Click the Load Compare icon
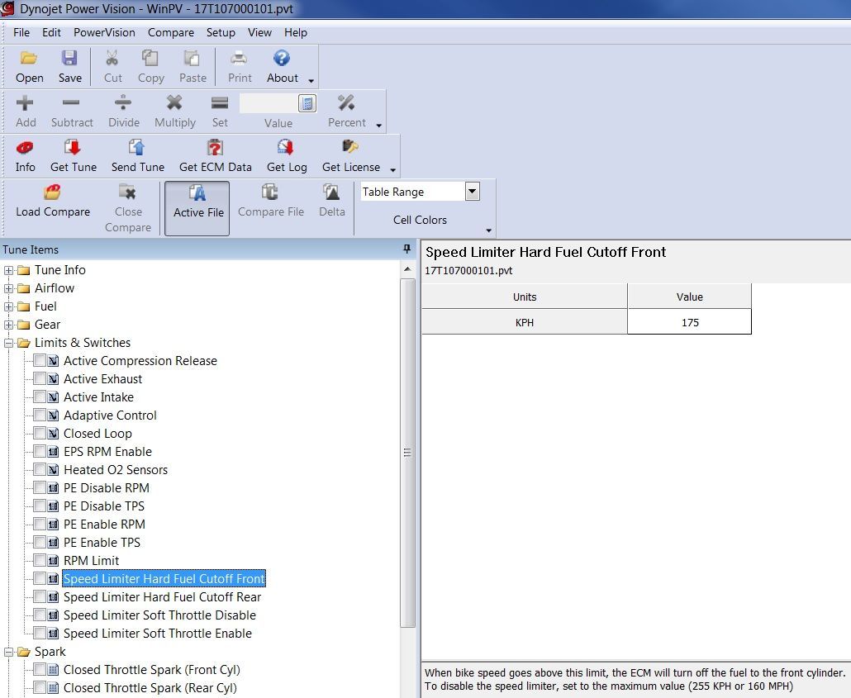The height and width of the screenshot is (698, 851). click(52, 193)
